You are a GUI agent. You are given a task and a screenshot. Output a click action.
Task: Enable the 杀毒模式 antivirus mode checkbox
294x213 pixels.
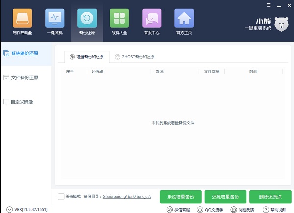[x=61, y=197]
